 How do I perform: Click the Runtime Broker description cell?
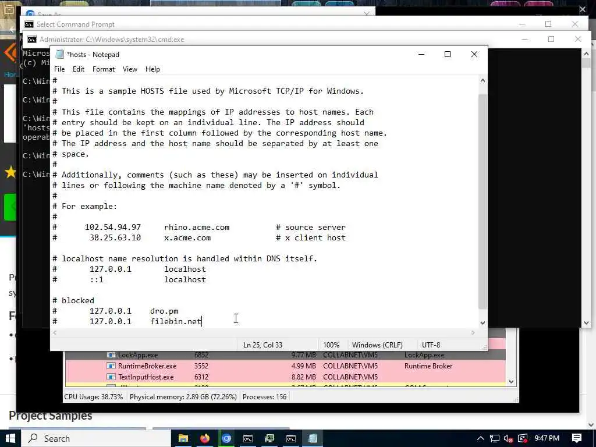point(428,366)
